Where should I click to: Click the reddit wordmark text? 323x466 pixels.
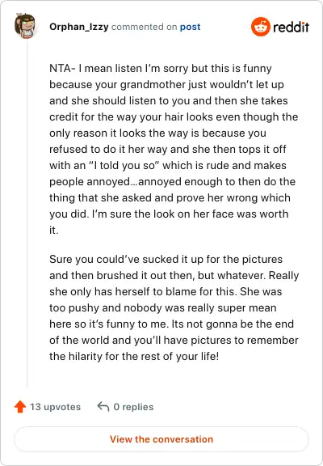(291, 27)
